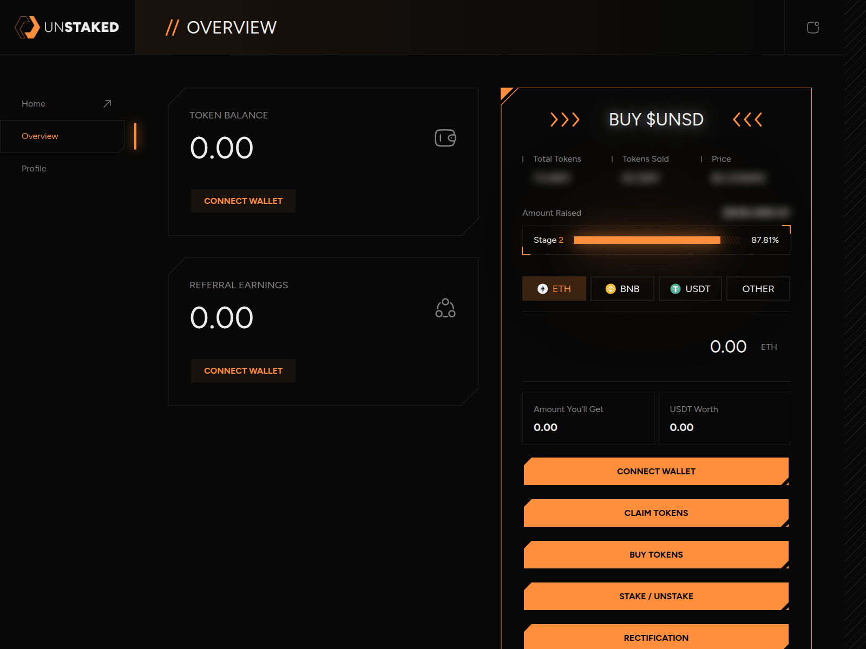Screen dimensions: 866x649
Task: Select ETH payment tab
Action: pos(554,289)
